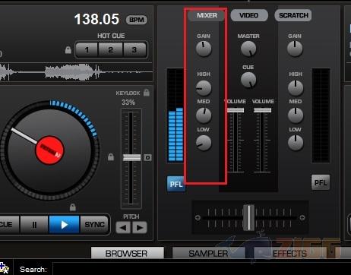The width and height of the screenshot is (351, 275).
Task: Click the left Volume fader handle
Action: click(236, 110)
